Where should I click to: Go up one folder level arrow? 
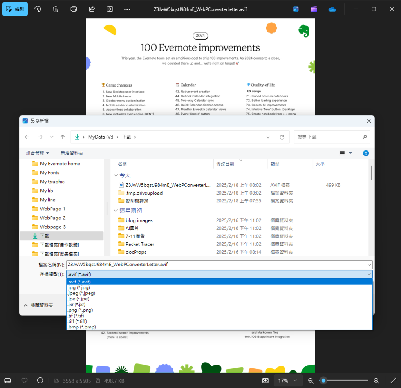point(63,137)
